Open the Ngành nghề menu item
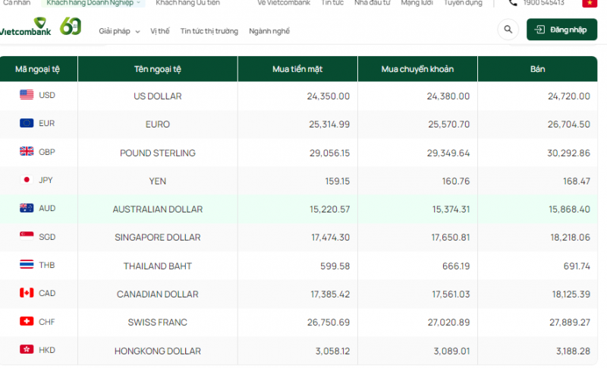The height and width of the screenshot is (368, 607). 269,31
